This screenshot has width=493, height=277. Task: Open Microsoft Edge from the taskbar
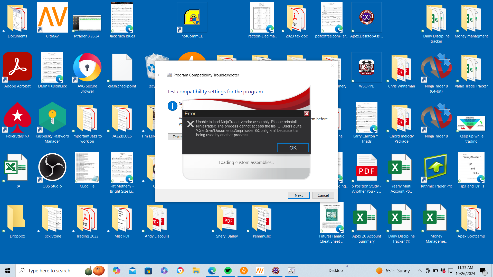(x=212, y=271)
